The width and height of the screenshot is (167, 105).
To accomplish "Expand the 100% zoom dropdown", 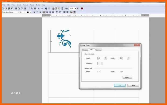I will (x=75, y=9).
